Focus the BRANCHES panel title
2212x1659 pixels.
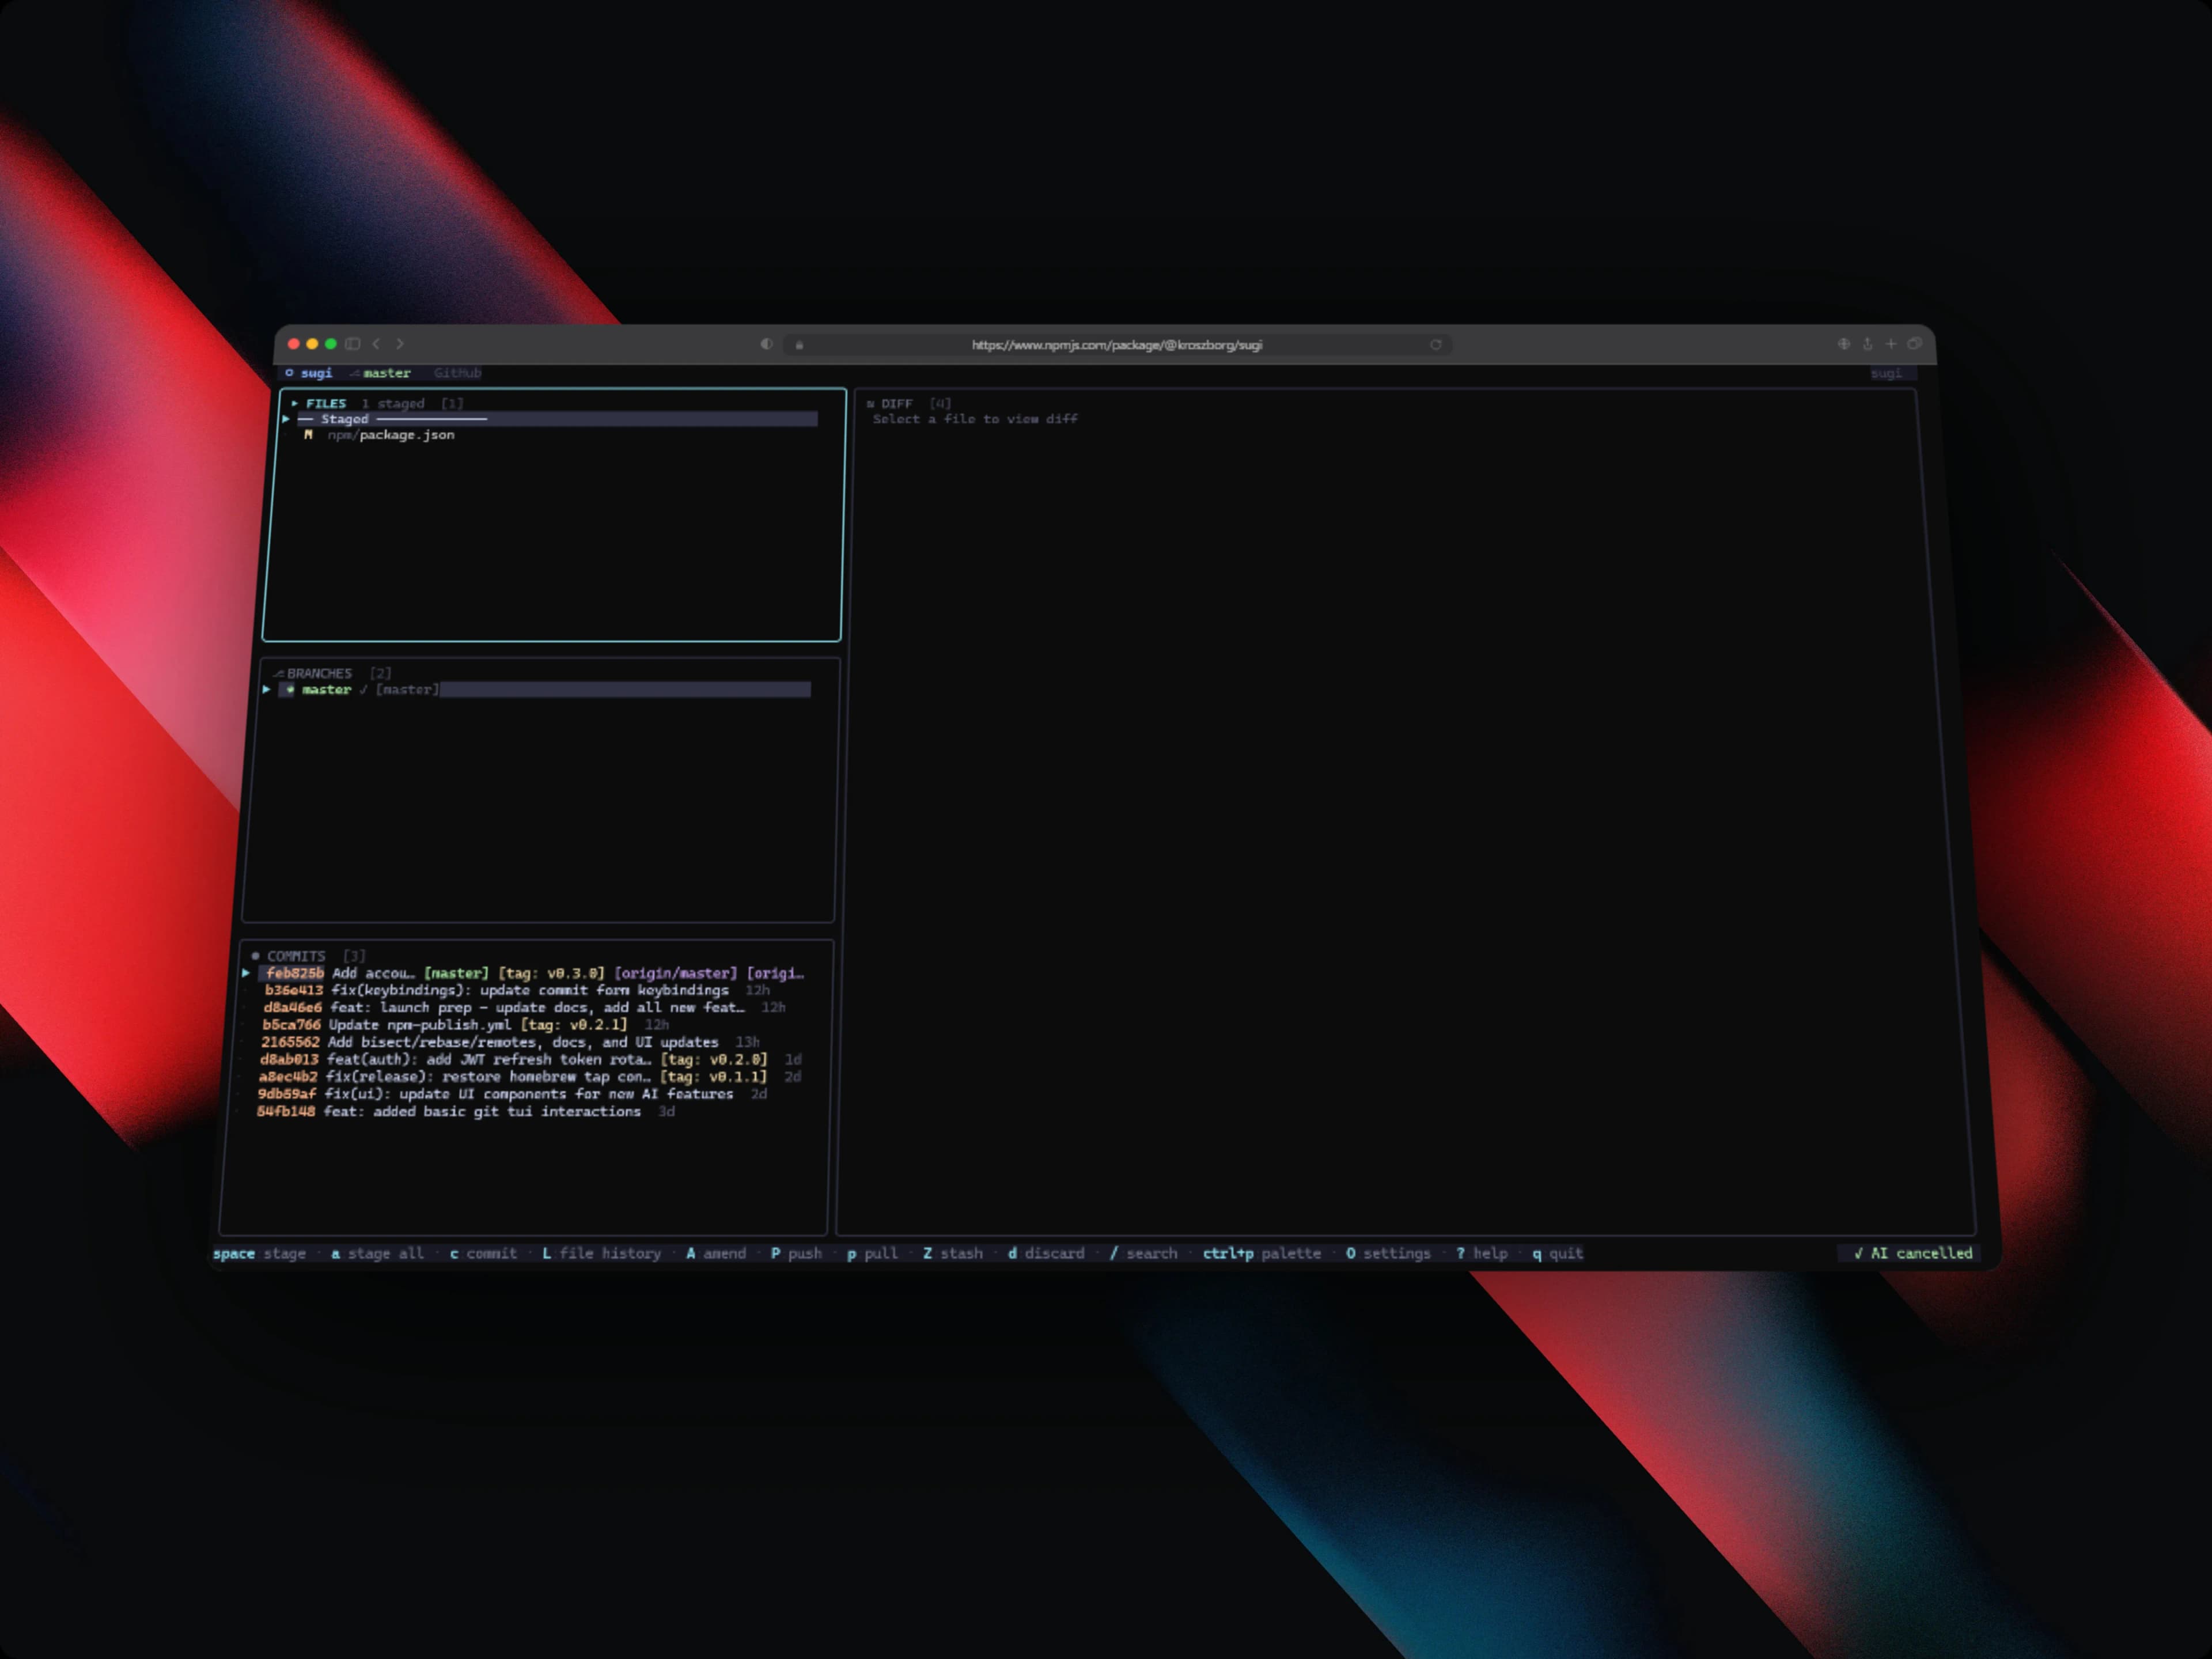(x=319, y=674)
